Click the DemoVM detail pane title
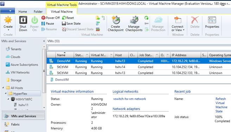The height and width of the screenshot is (132, 231). 62,80
